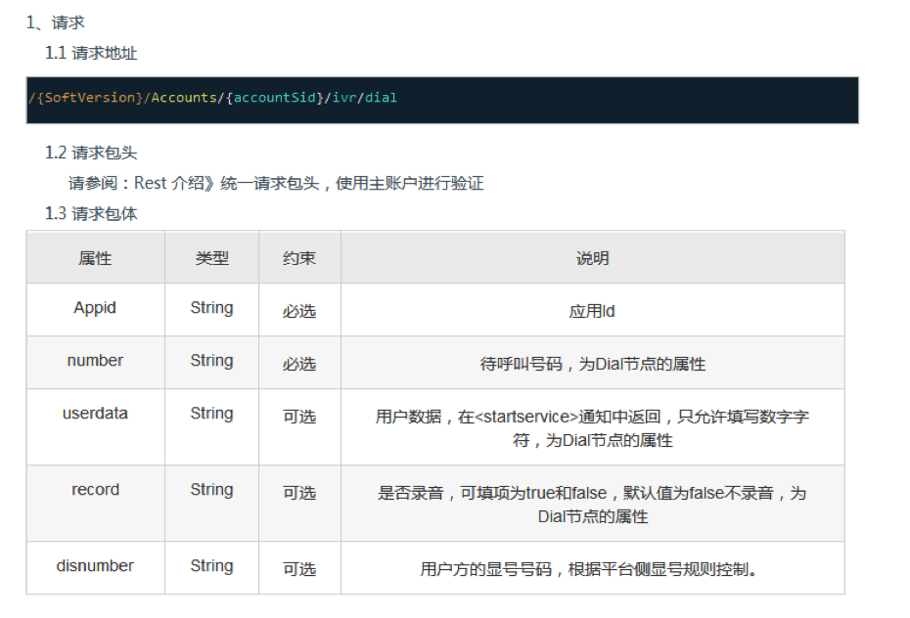
Task: Click '必选' in the Appid row
Action: click(x=299, y=311)
